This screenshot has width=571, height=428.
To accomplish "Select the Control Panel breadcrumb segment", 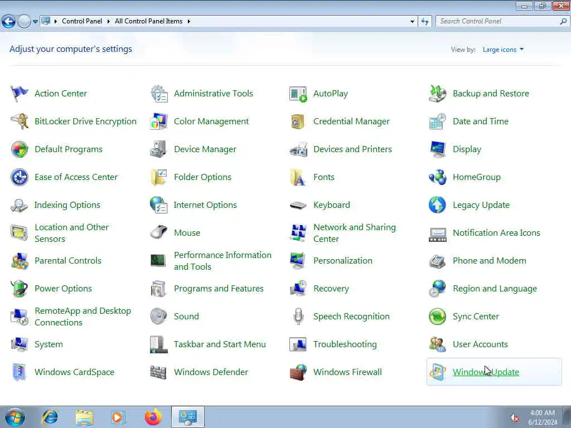I will pos(82,21).
